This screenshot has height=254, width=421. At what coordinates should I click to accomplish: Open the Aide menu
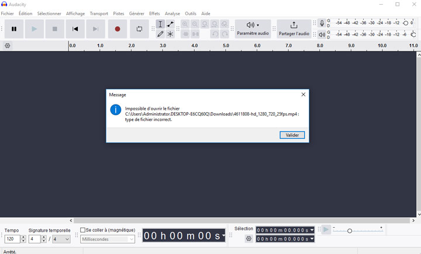(x=206, y=13)
